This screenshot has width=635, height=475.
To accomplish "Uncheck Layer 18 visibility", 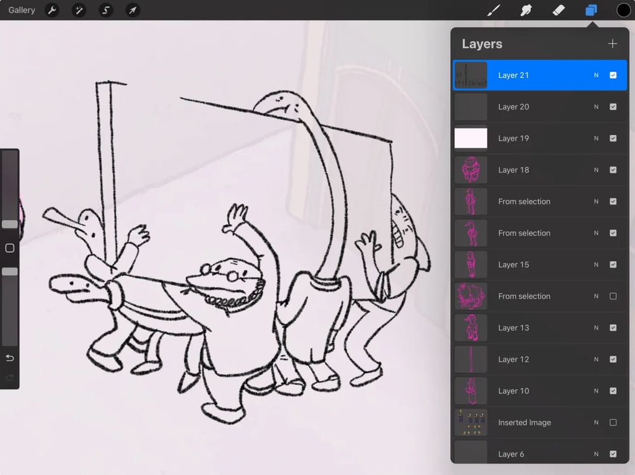I will tap(613, 170).
